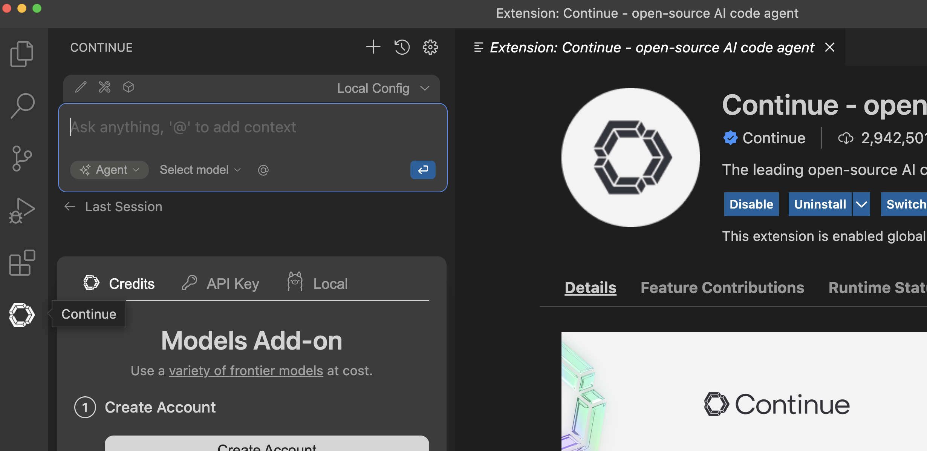Click the 2,942,50 install count text
Screen dimensions: 927x451
pos(894,138)
